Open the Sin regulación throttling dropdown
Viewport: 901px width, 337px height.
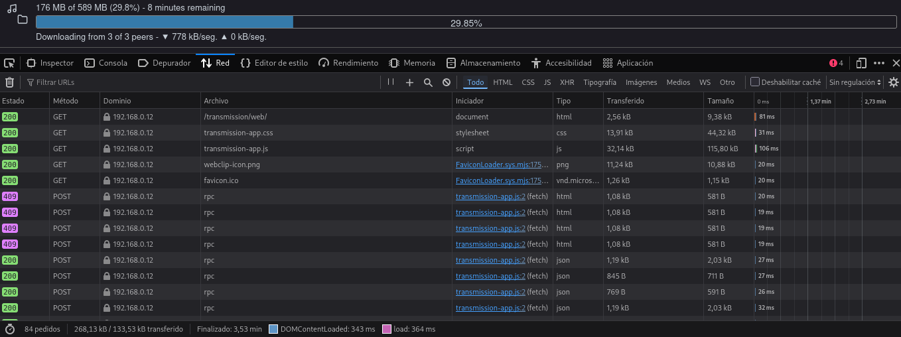tap(855, 82)
